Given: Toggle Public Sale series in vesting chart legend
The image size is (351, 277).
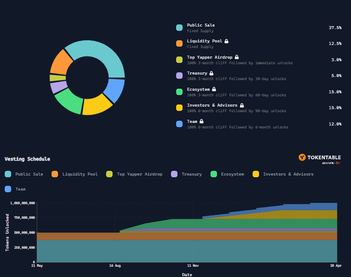Looking at the screenshot, I should [x=24, y=174].
